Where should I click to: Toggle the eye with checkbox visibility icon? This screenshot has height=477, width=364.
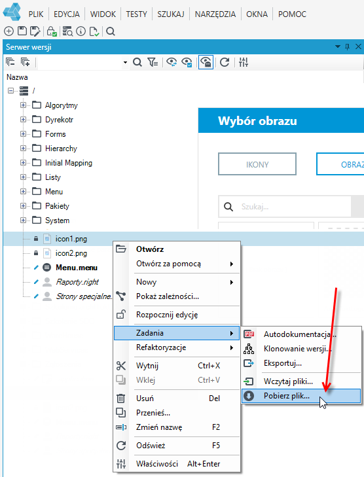click(x=187, y=62)
